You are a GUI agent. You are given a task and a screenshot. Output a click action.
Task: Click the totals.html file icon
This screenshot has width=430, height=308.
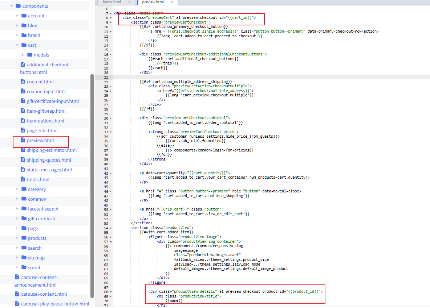(23, 179)
